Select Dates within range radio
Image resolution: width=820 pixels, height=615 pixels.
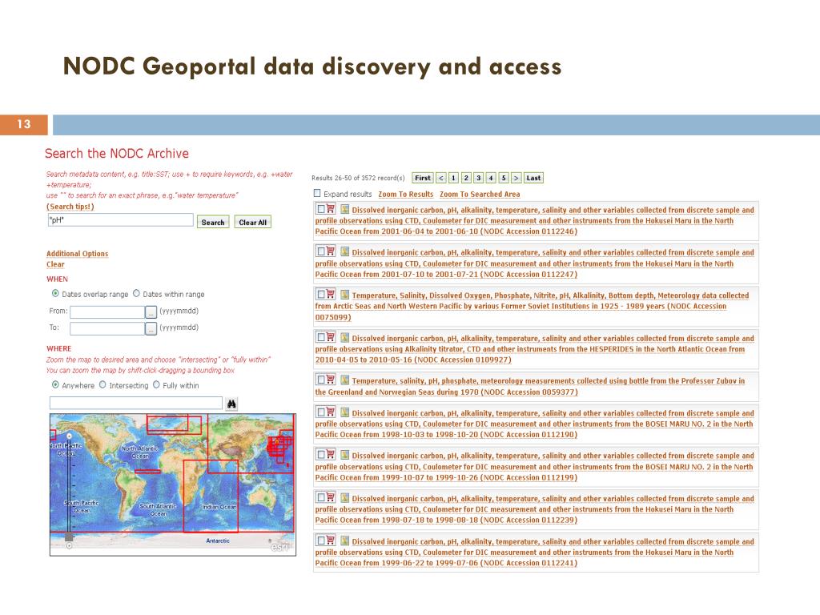click(136, 293)
